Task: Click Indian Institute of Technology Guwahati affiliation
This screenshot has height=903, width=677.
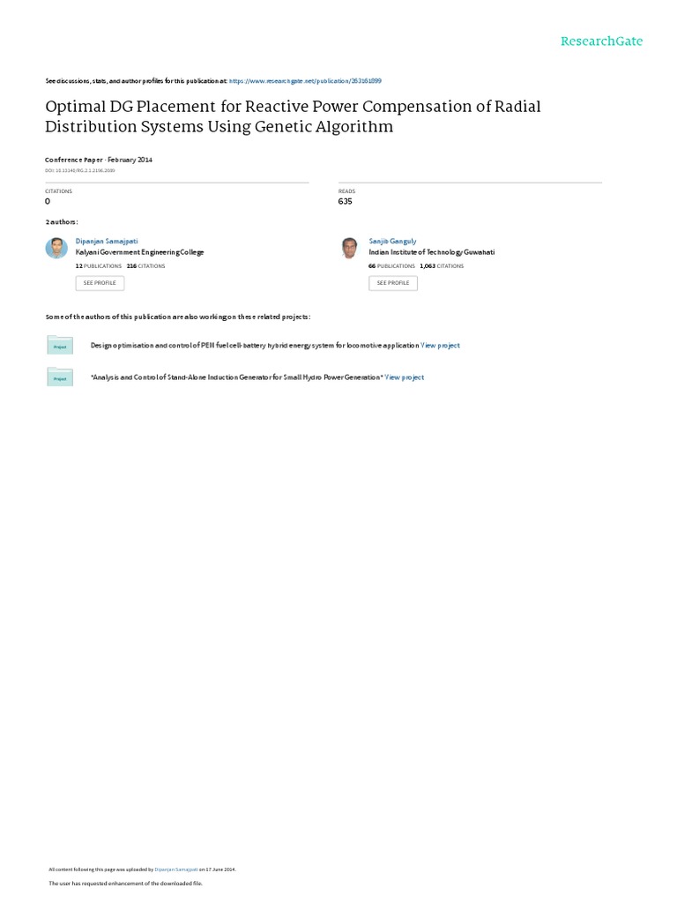Action: click(x=431, y=252)
